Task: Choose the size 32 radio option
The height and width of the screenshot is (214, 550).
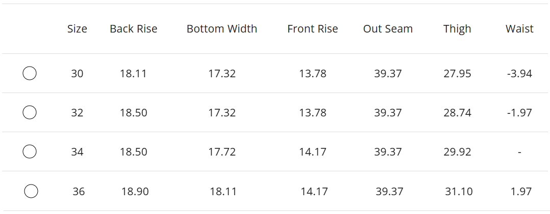Action: coord(30,112)
